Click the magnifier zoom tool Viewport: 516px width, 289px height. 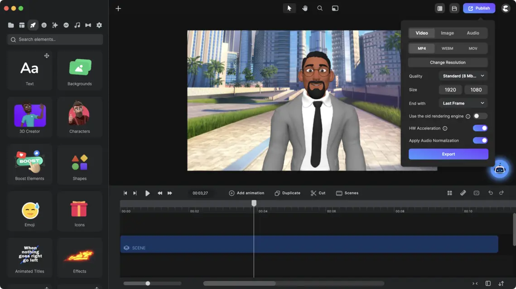(x=320, y=8)
